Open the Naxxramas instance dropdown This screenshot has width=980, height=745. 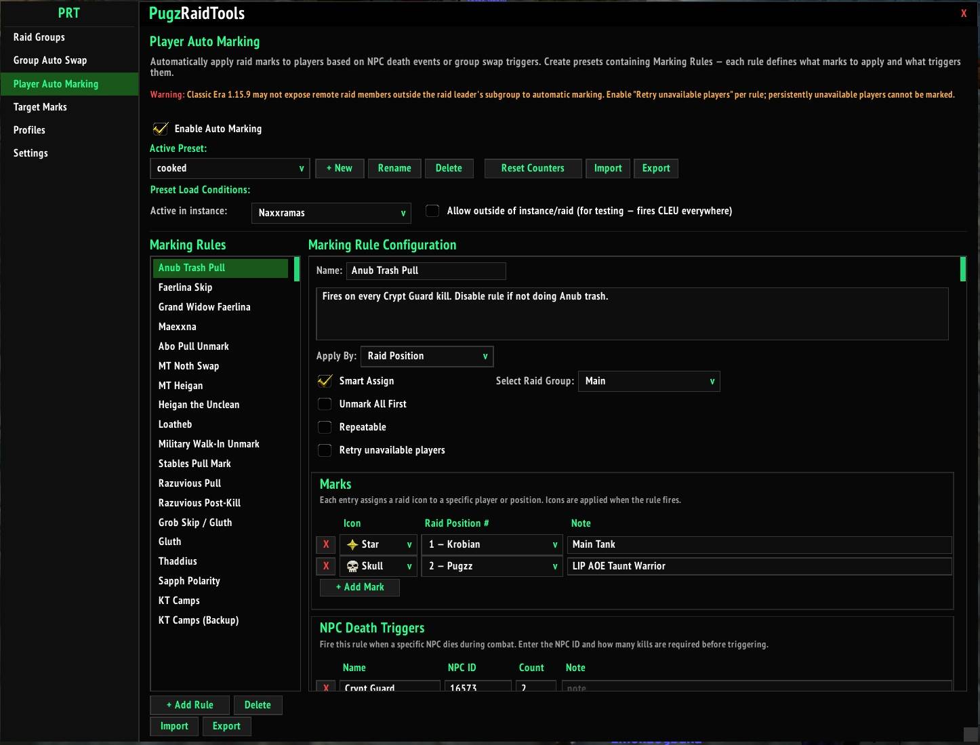(331, 213)
